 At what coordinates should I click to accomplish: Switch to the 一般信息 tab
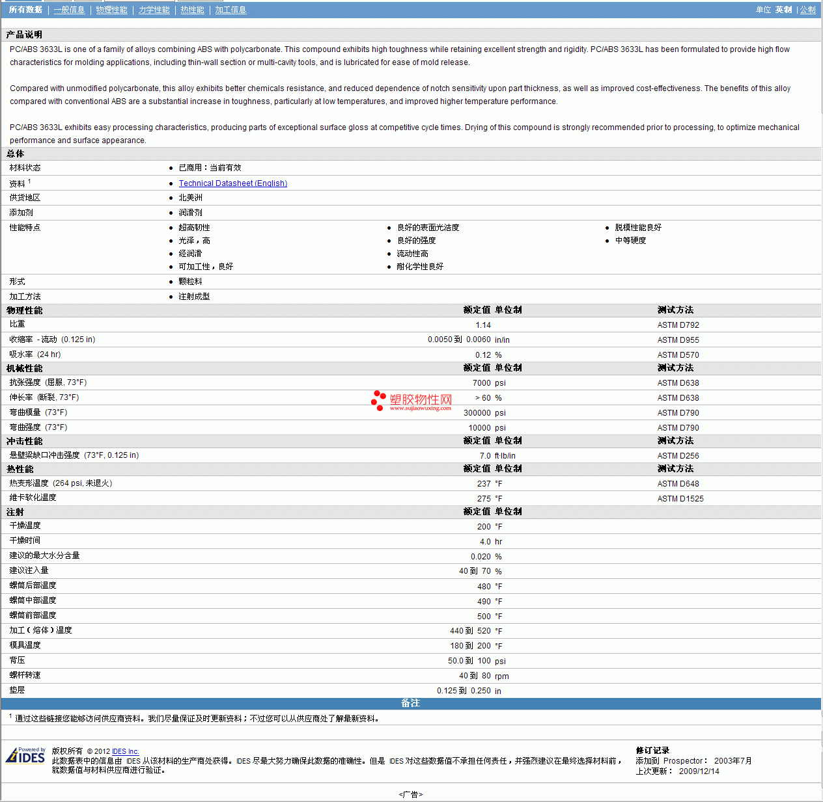69,10
